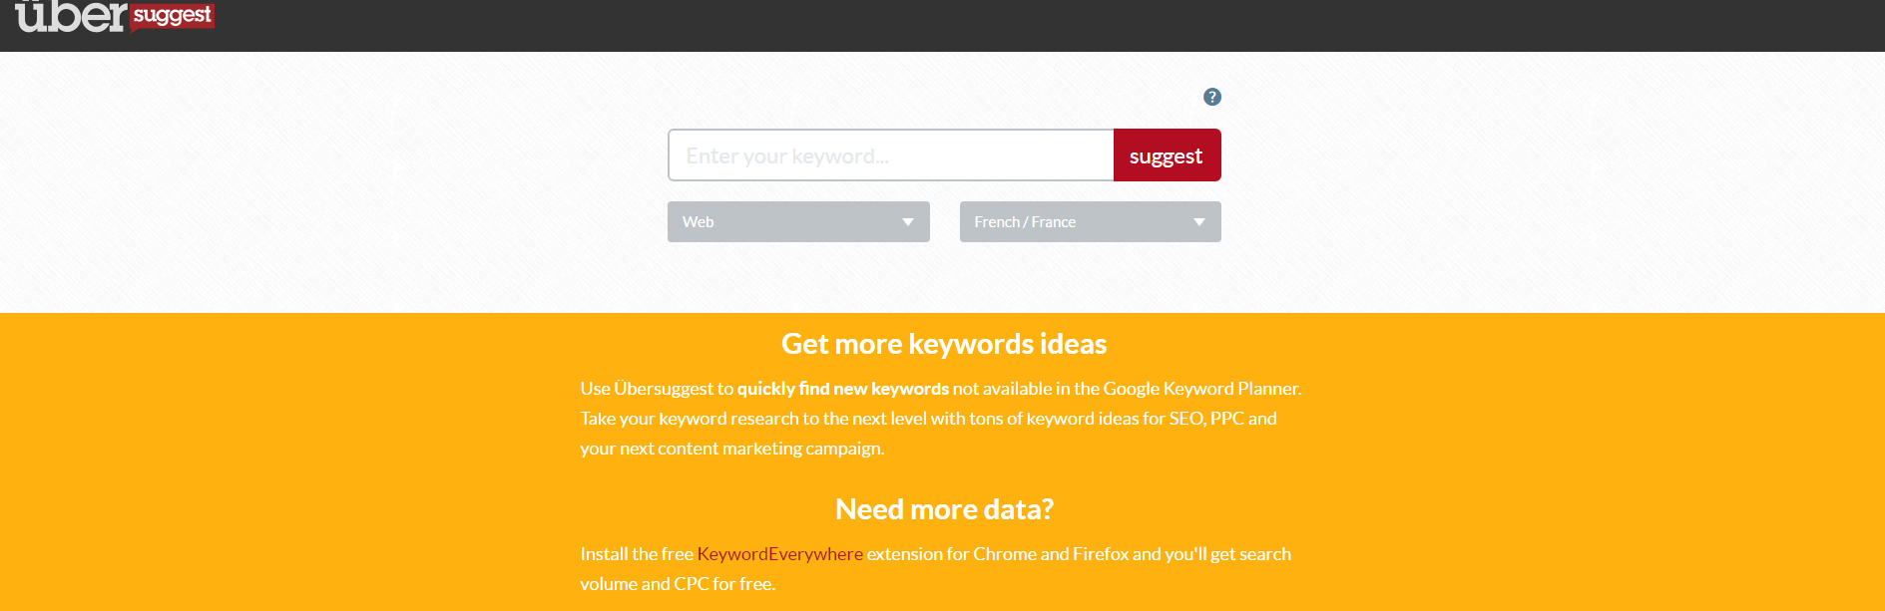The image size is (1885, 611).
Task: Click the 'Install the free' text
Action: [636, 554]
